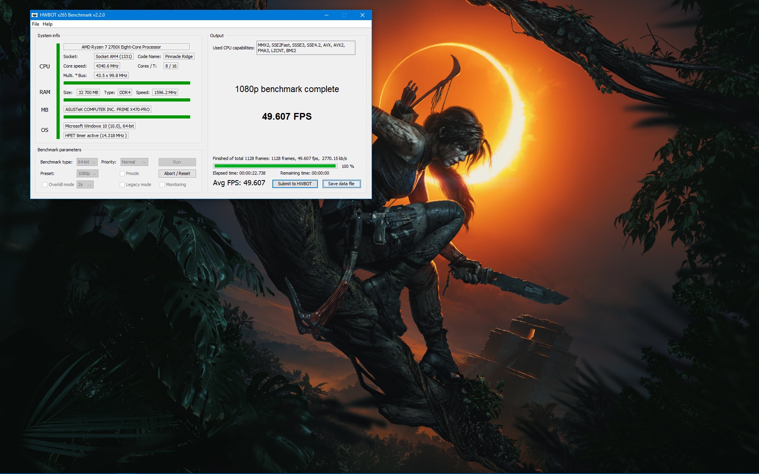This screenshot has height=474, width=759.
Task: Open the Help menu
Action: coord(47,24)
